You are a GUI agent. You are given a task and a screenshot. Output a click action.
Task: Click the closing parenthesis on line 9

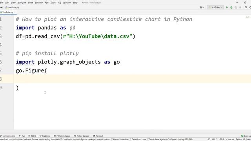[17, 88]
